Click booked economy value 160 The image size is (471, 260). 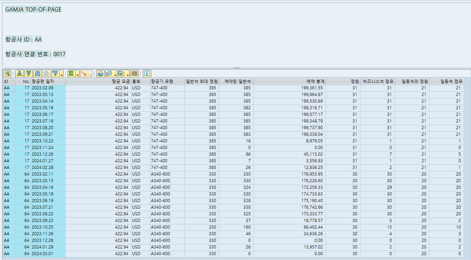click(x=236, y=227)
